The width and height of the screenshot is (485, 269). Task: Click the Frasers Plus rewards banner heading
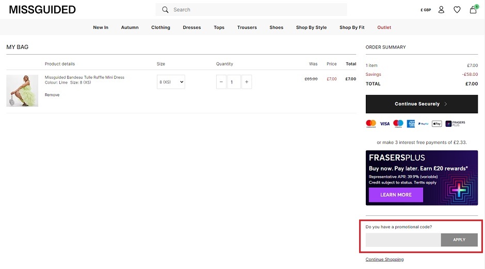coord(397,158)
